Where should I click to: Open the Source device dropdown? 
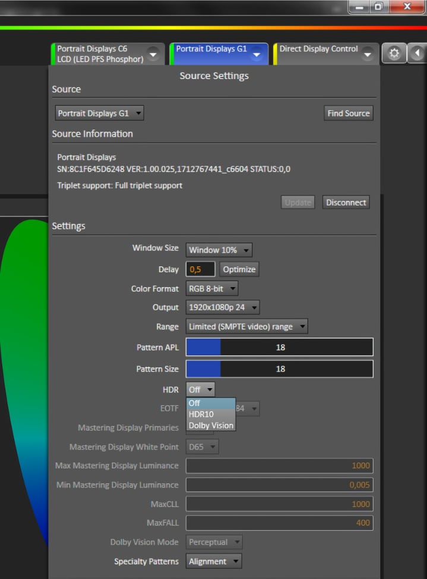[x=99, y=113]
